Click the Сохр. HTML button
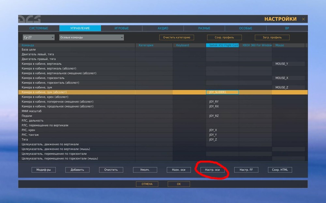Viewport: 326px width, 203px height. tap(280, 170)
